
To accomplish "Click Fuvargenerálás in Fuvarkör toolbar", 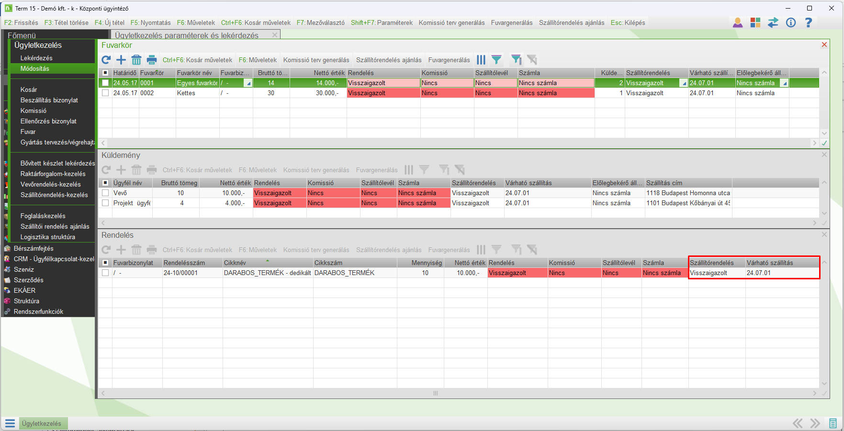I will click(x=449, y=60).
